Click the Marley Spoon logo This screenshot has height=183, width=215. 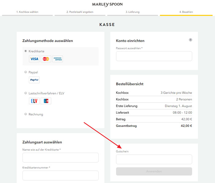tap(107, 4)
